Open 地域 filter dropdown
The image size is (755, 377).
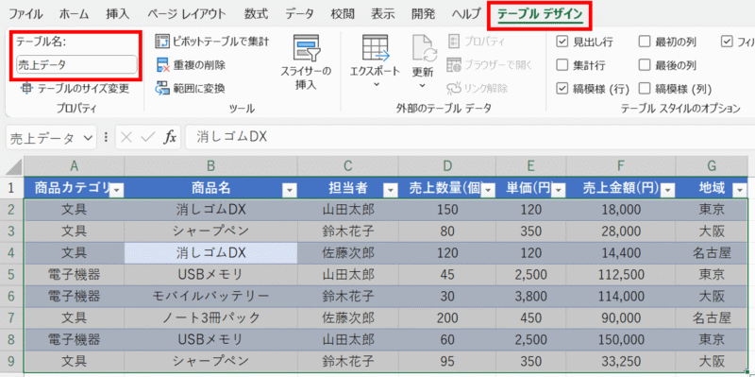tap(740, 191)
